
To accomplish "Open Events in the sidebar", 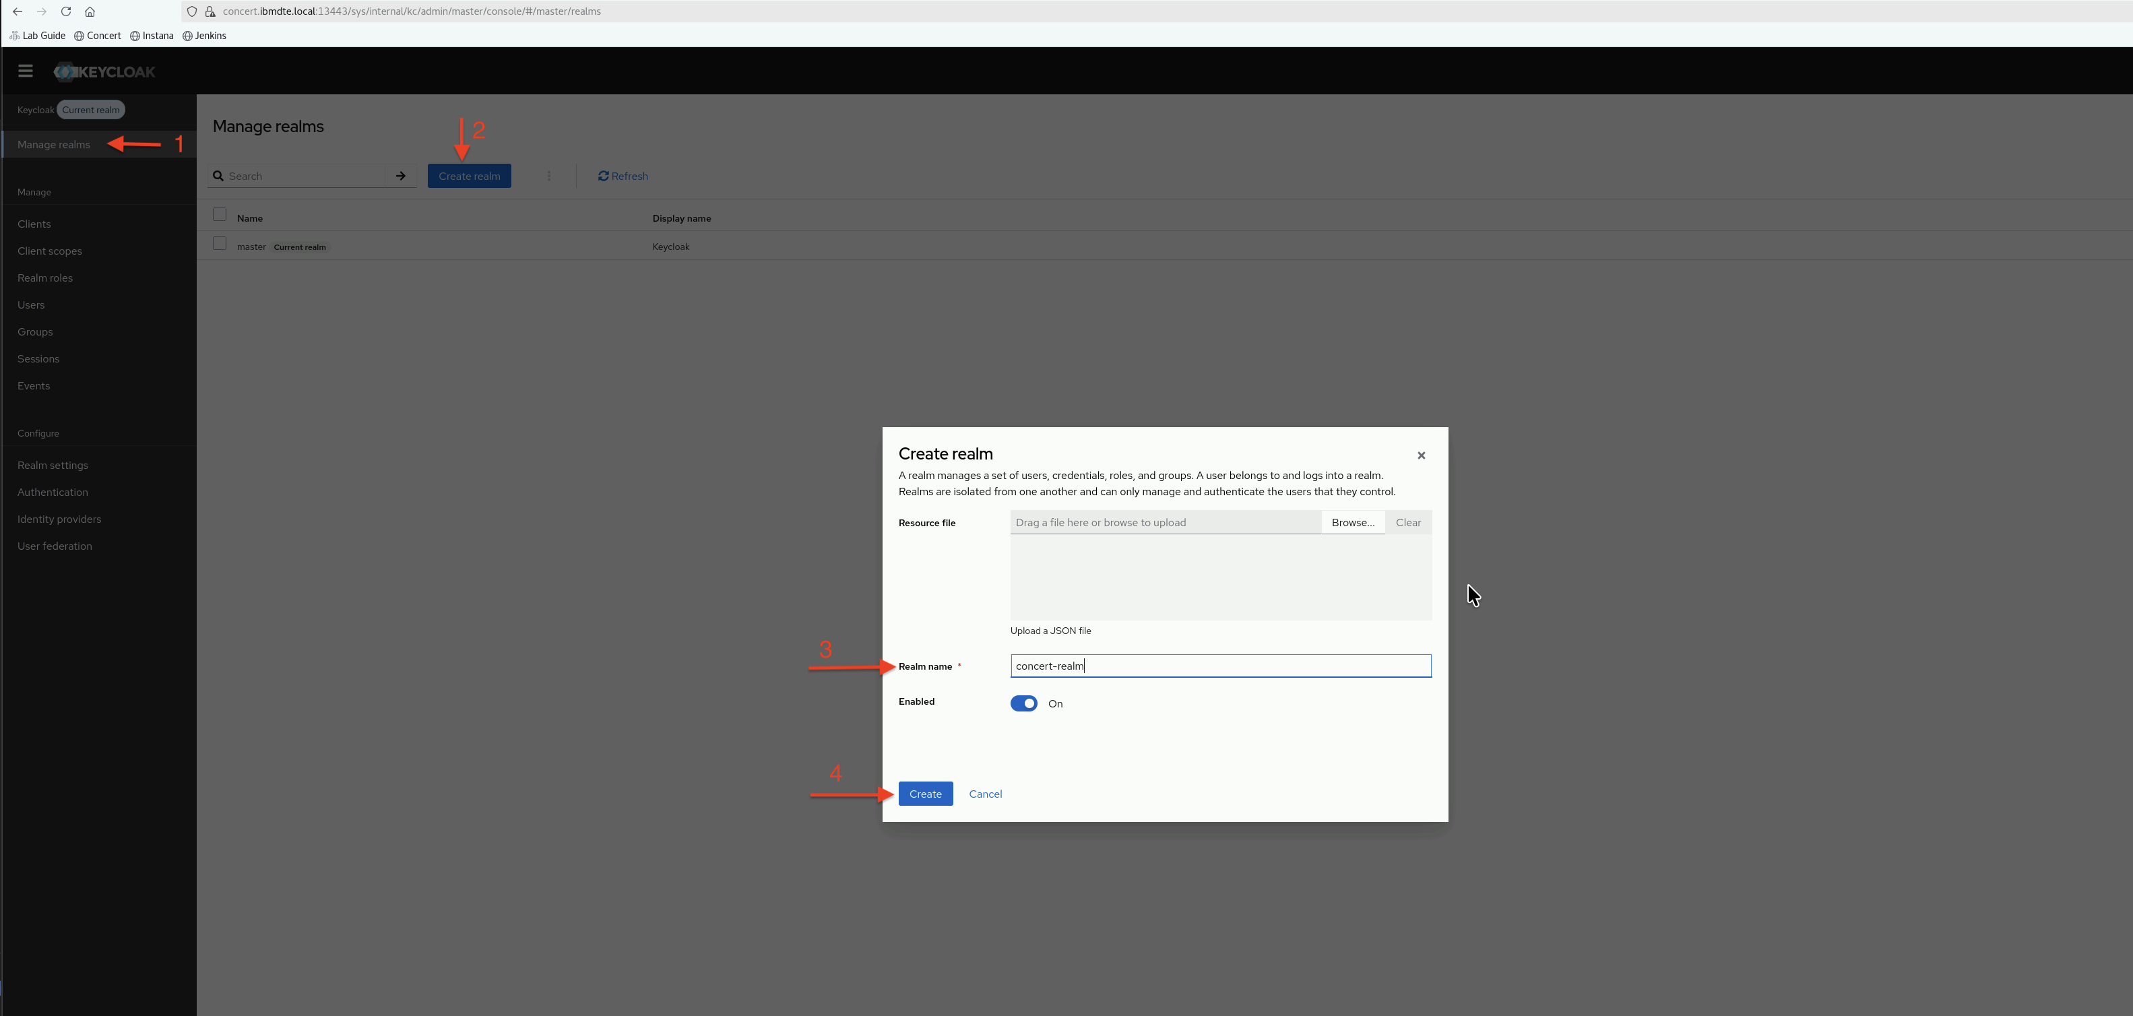I will point(33,386).
